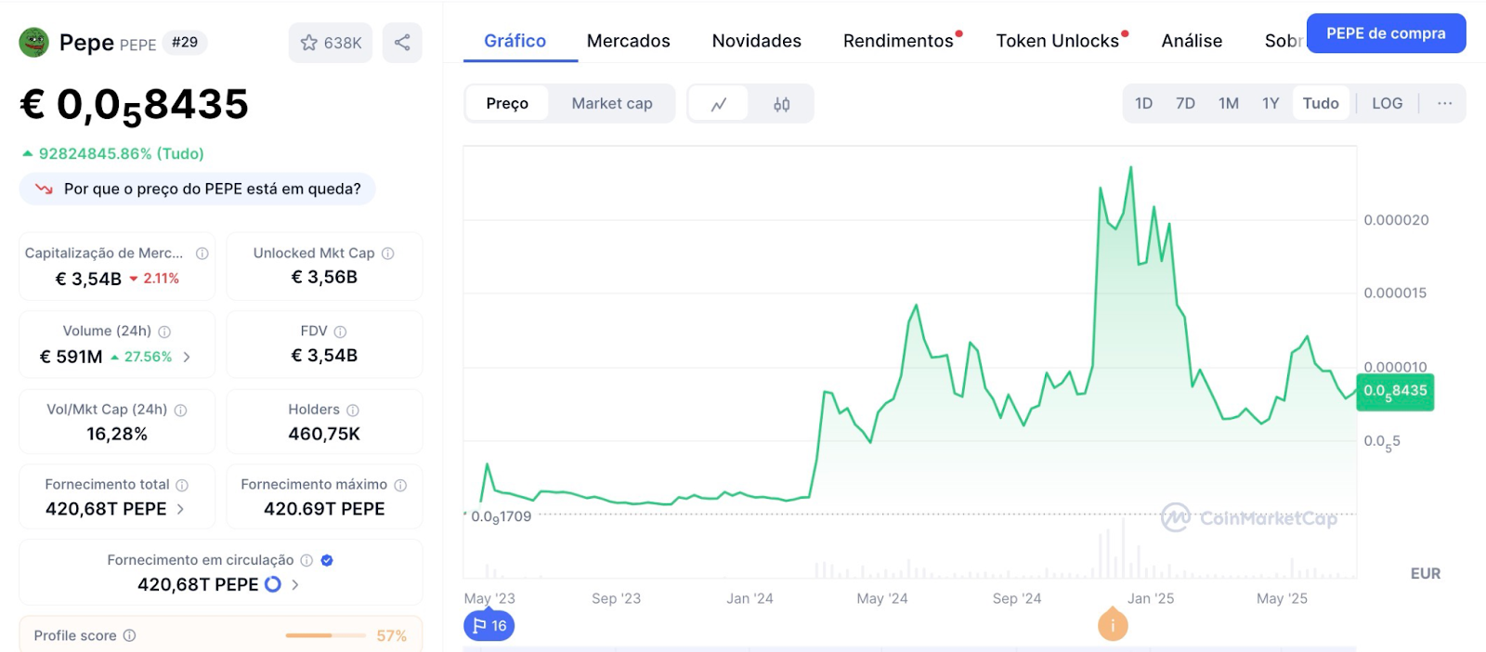Click the Pepe frog coin logo

point(34,42)
